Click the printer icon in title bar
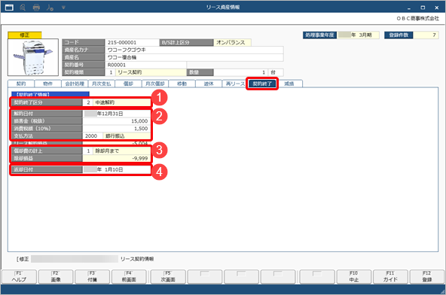The width and height of the screenshot is (446, 295). tap(36, 8)
